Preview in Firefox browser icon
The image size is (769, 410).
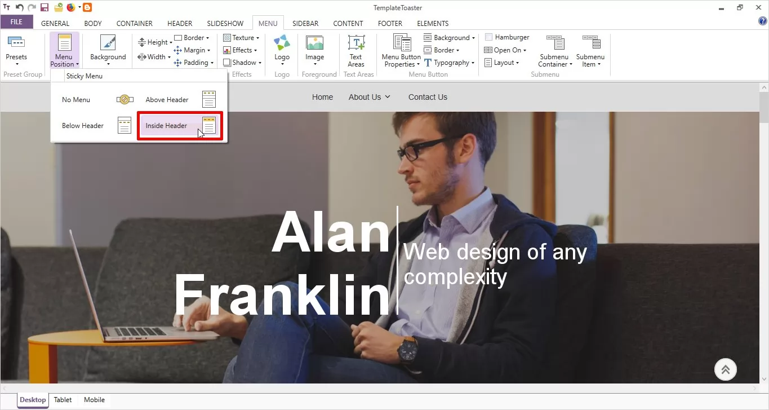[x=70, y=7]
